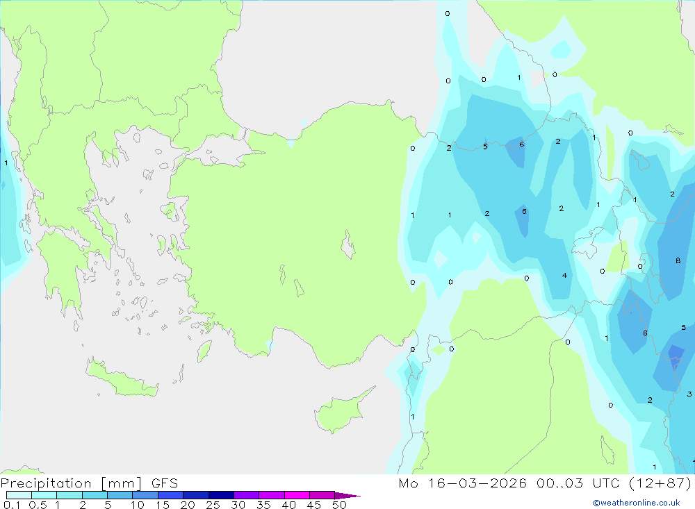This screenshot has width=695, height=509.
Task: Click the lightest 0.1–0.5 mm legend swatch
Action: [19, 495]
